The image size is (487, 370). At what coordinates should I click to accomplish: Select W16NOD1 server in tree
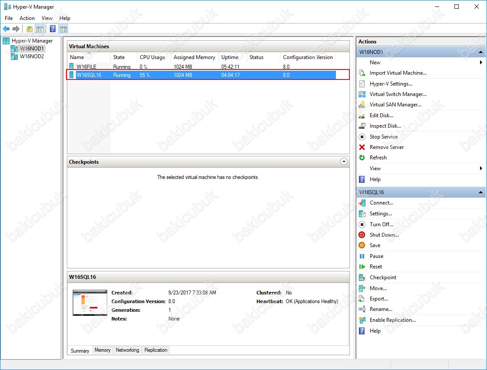pyautogui.click(x=31, y=49)
